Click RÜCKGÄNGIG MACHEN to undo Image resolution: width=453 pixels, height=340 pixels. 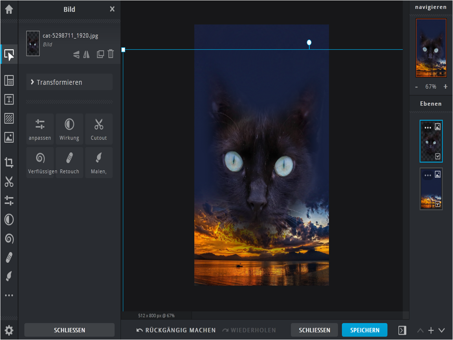(x=176, y=330)
